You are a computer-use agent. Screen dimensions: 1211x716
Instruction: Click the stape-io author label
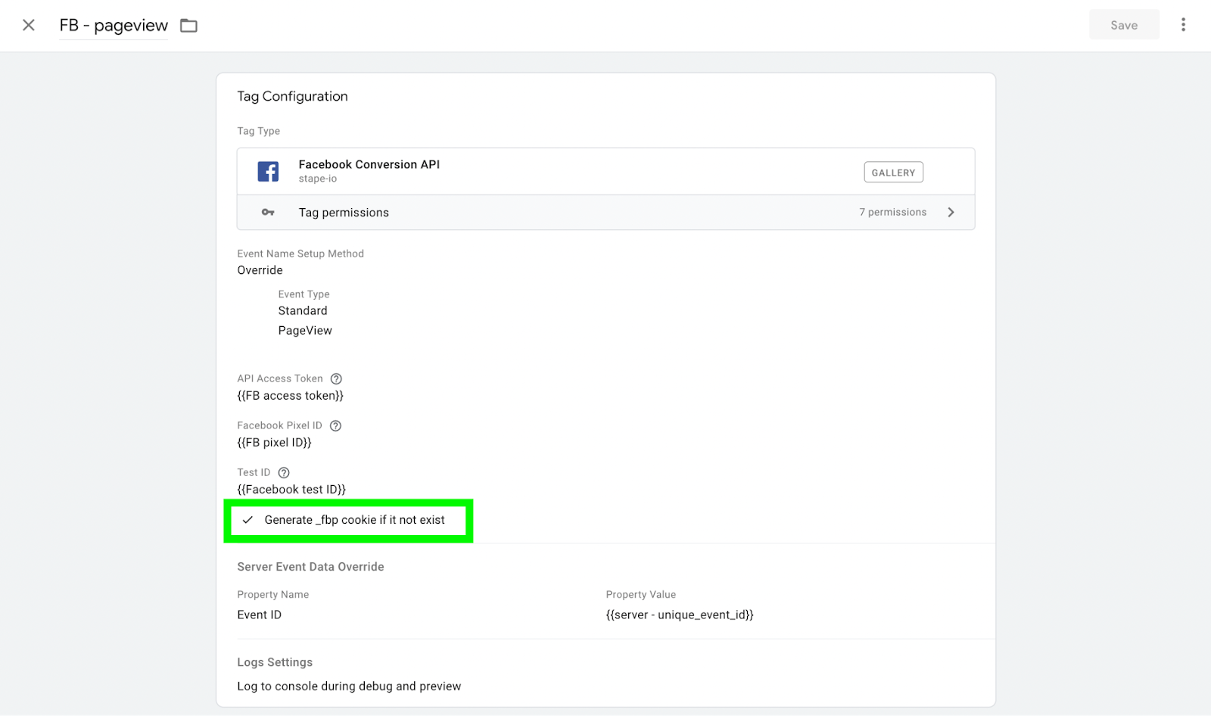[318, 179]
